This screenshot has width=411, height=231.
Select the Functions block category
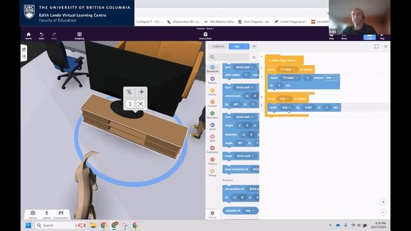(x=213, y=150)
